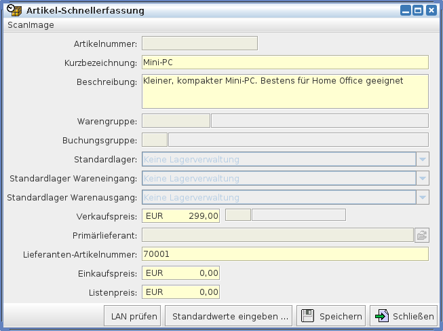Click the green arrow Schließen icon

pyautogui.click(x=381, y=316)
